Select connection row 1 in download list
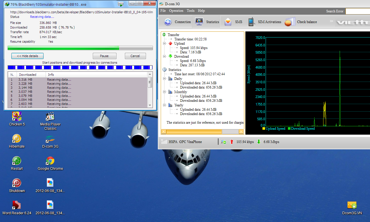The image size is (370, 222). coord(77,80)
